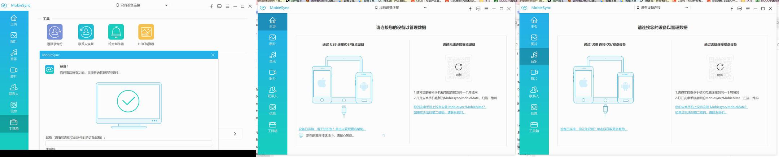
Task: Click the QR code placeholder in middle window
Action: (x=459, y=68)
